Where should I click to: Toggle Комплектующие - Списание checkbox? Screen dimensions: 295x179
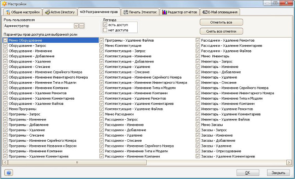pos(101,72)
